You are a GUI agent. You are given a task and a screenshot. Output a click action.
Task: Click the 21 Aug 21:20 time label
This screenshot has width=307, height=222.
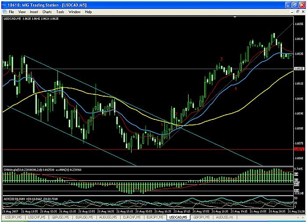pyautogui.click(x=296, y=212)
